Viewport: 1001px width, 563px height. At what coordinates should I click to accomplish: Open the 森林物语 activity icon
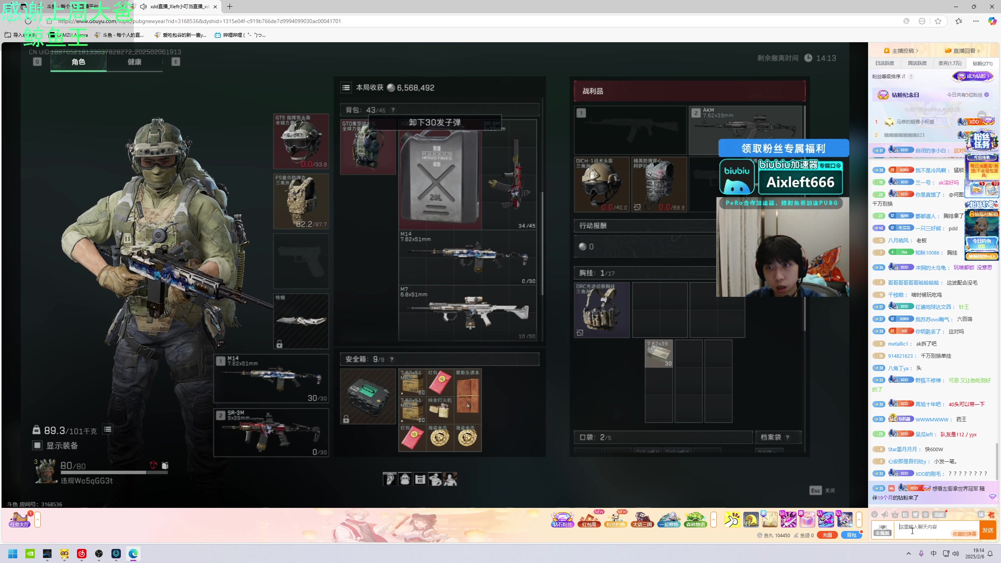pos(695,520)
